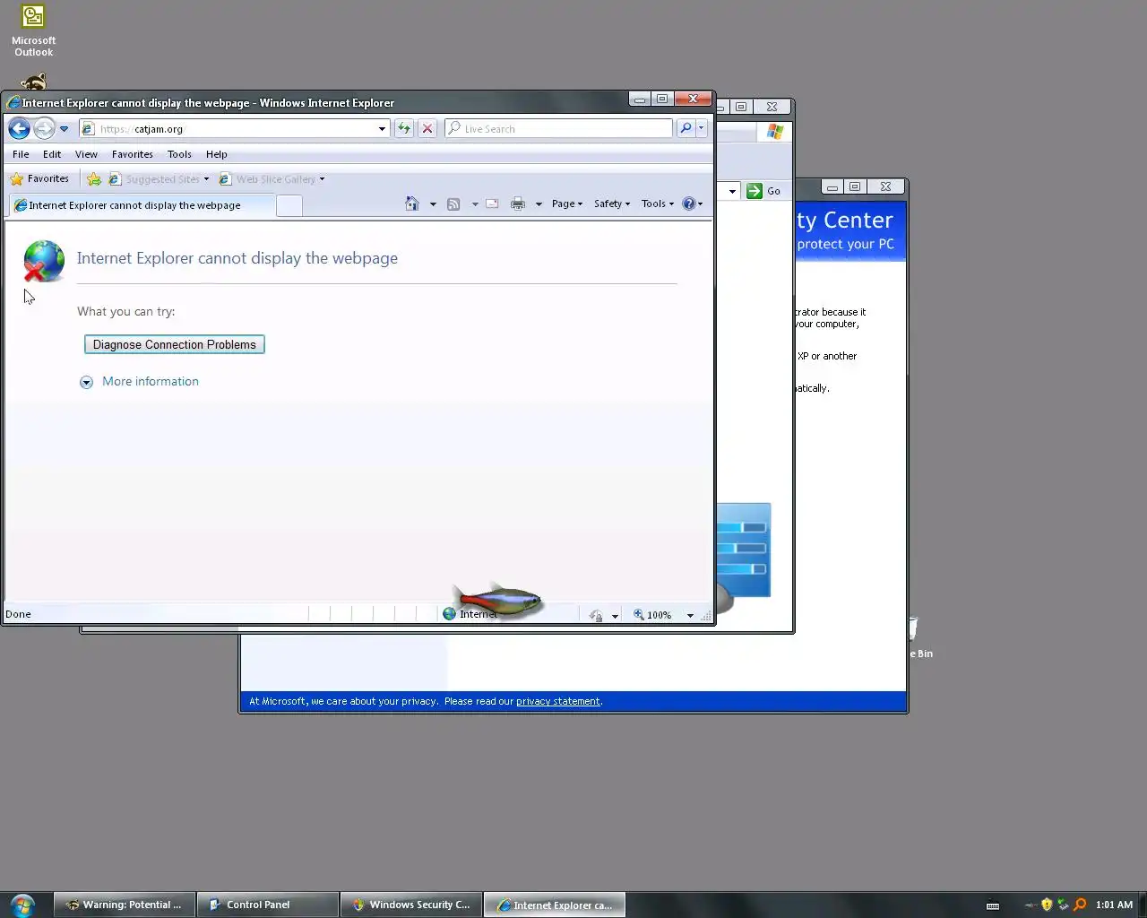Click the Windows Start orb
Viewport: 1147px width, 918px height.
click(x=22, y=905)
